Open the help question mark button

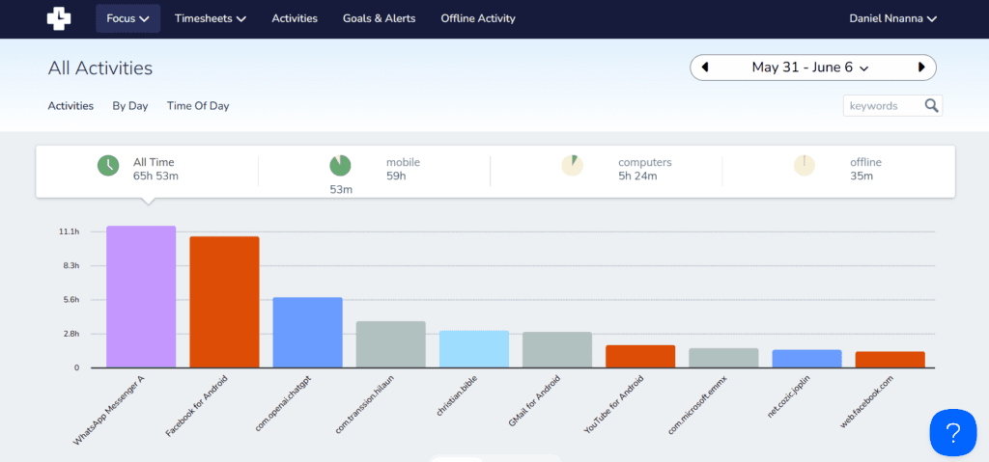click(953, 433)
